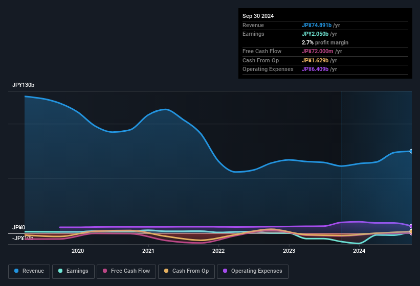
Task: Toggle the Revenue legend button
Action: (x=29, y=271)
